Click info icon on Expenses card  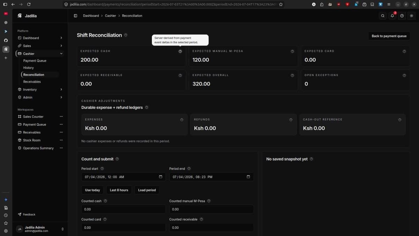pos(182,120)
